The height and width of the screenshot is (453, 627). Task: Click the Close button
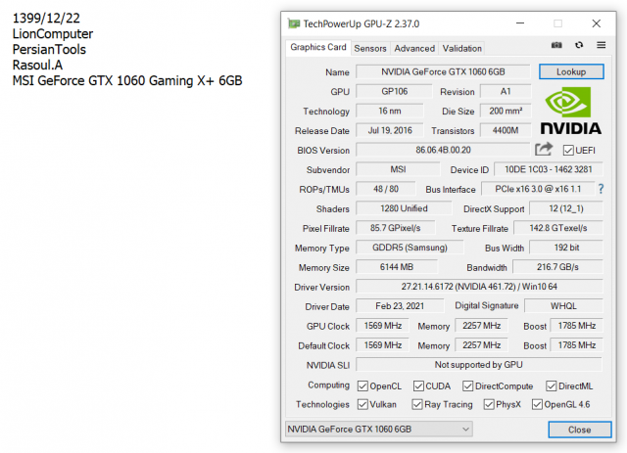[x=579, y=430]
